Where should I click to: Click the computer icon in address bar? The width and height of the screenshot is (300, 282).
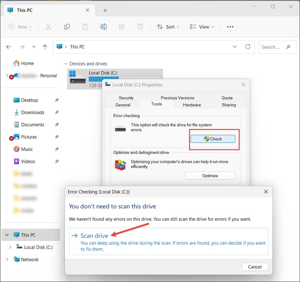click(x=59, y=47)
